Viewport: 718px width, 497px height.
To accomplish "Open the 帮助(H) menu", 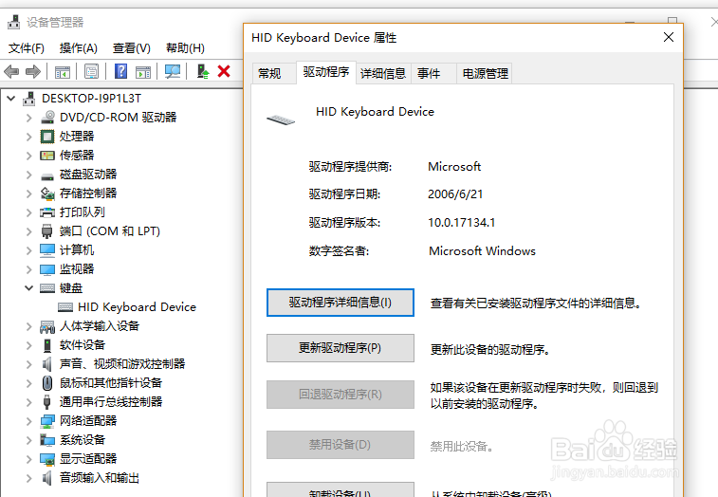I will pos(185,48).
